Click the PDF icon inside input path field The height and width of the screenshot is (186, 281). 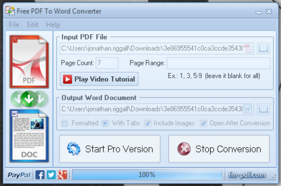(x=248, y=49)
